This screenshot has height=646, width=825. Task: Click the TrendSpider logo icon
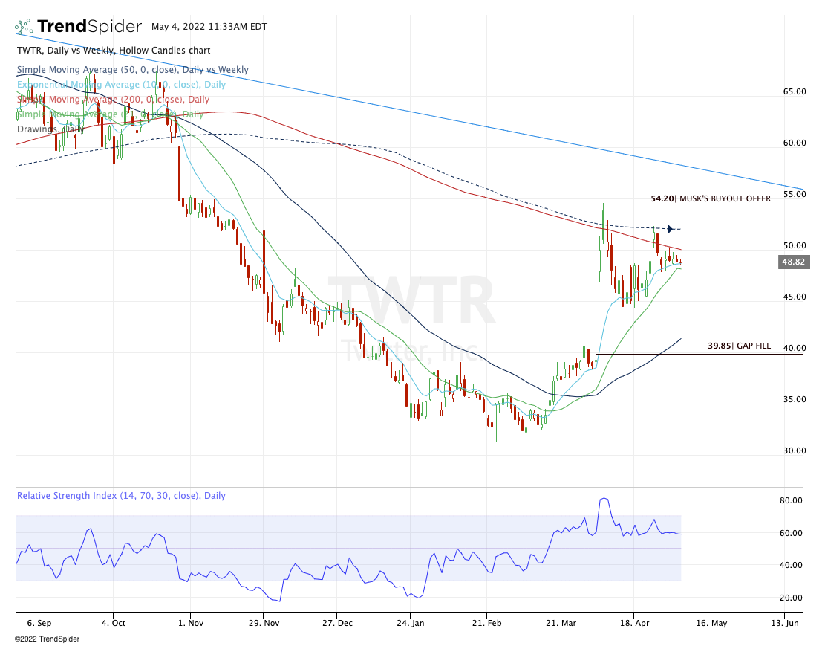pos(24,26)
